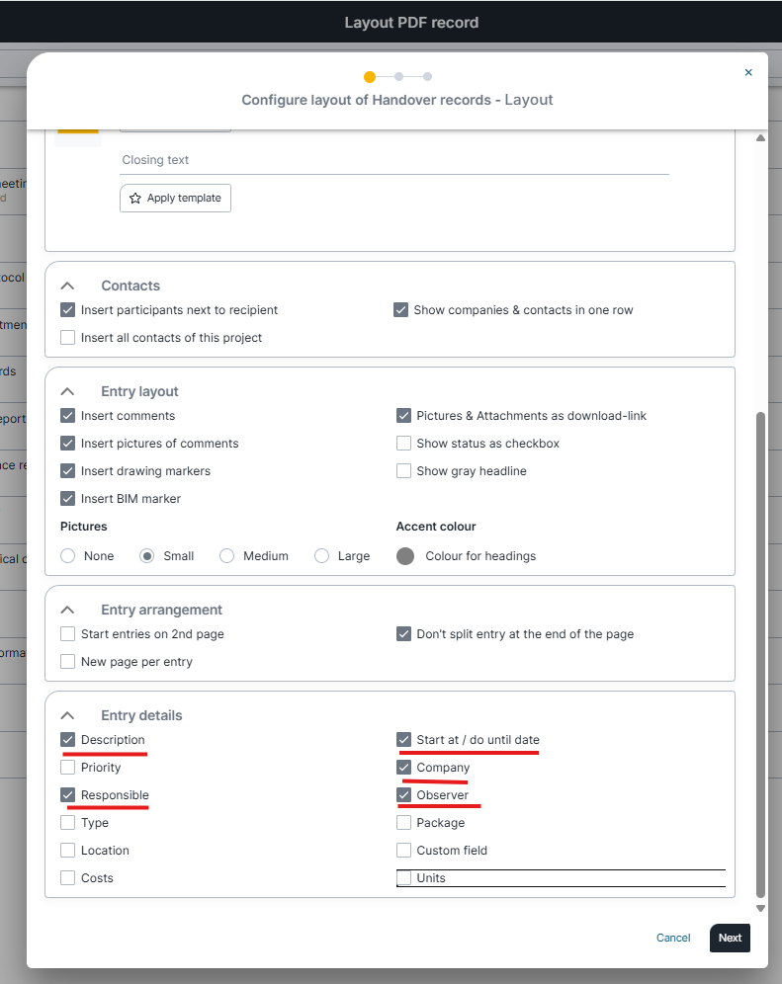
Task: Click into the Closing text field
Action: pos(393,160)
